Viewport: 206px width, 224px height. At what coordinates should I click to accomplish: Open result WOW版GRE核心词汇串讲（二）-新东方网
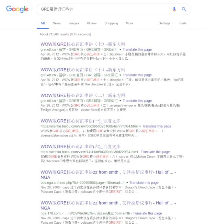(x=83, y=95)
